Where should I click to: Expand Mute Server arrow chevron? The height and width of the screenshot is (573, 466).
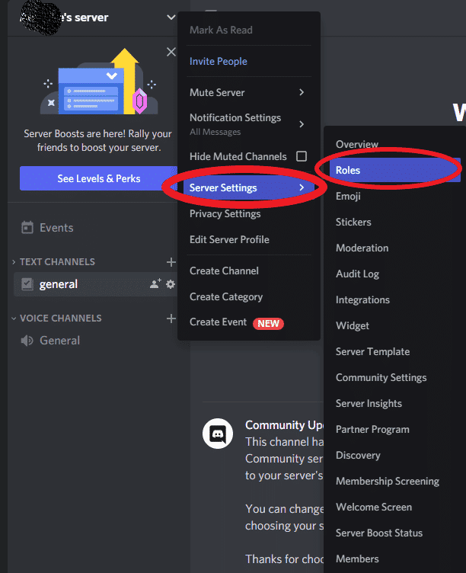coord(302,92)
